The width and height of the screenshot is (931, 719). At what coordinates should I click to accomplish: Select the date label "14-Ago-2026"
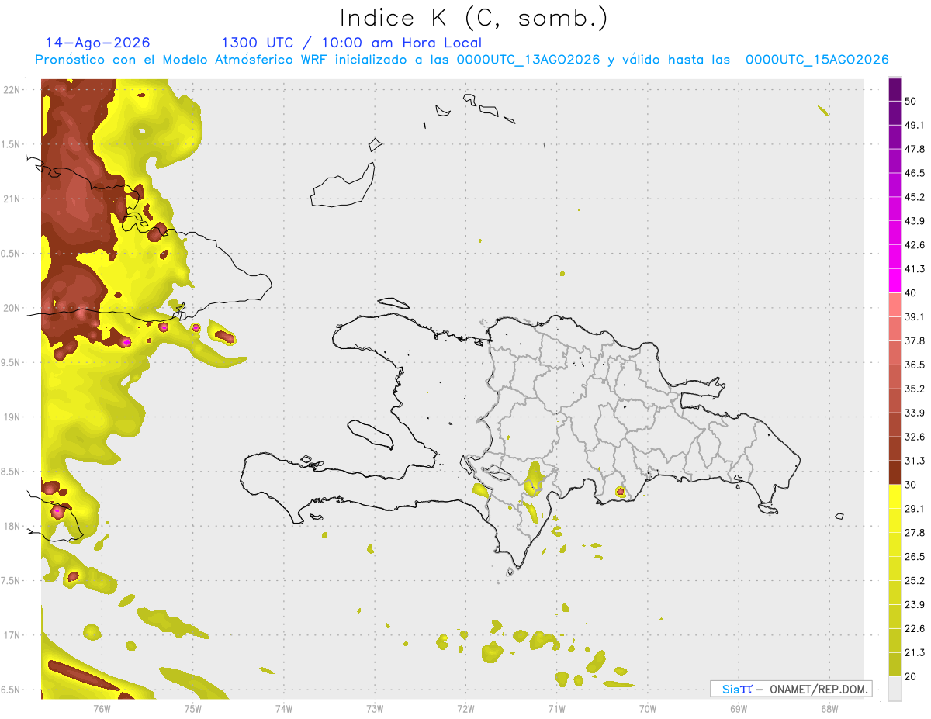tap(98, 43)
